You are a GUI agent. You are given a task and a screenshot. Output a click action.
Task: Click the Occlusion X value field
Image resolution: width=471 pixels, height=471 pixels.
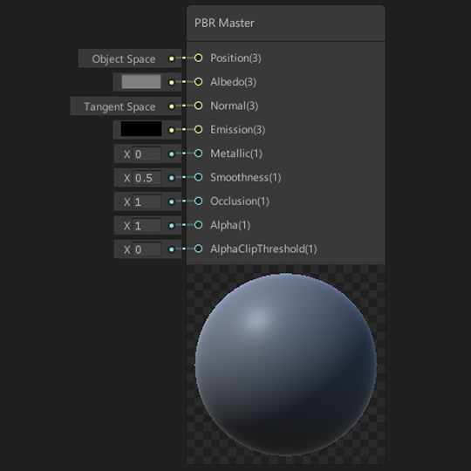coord(147,201)
